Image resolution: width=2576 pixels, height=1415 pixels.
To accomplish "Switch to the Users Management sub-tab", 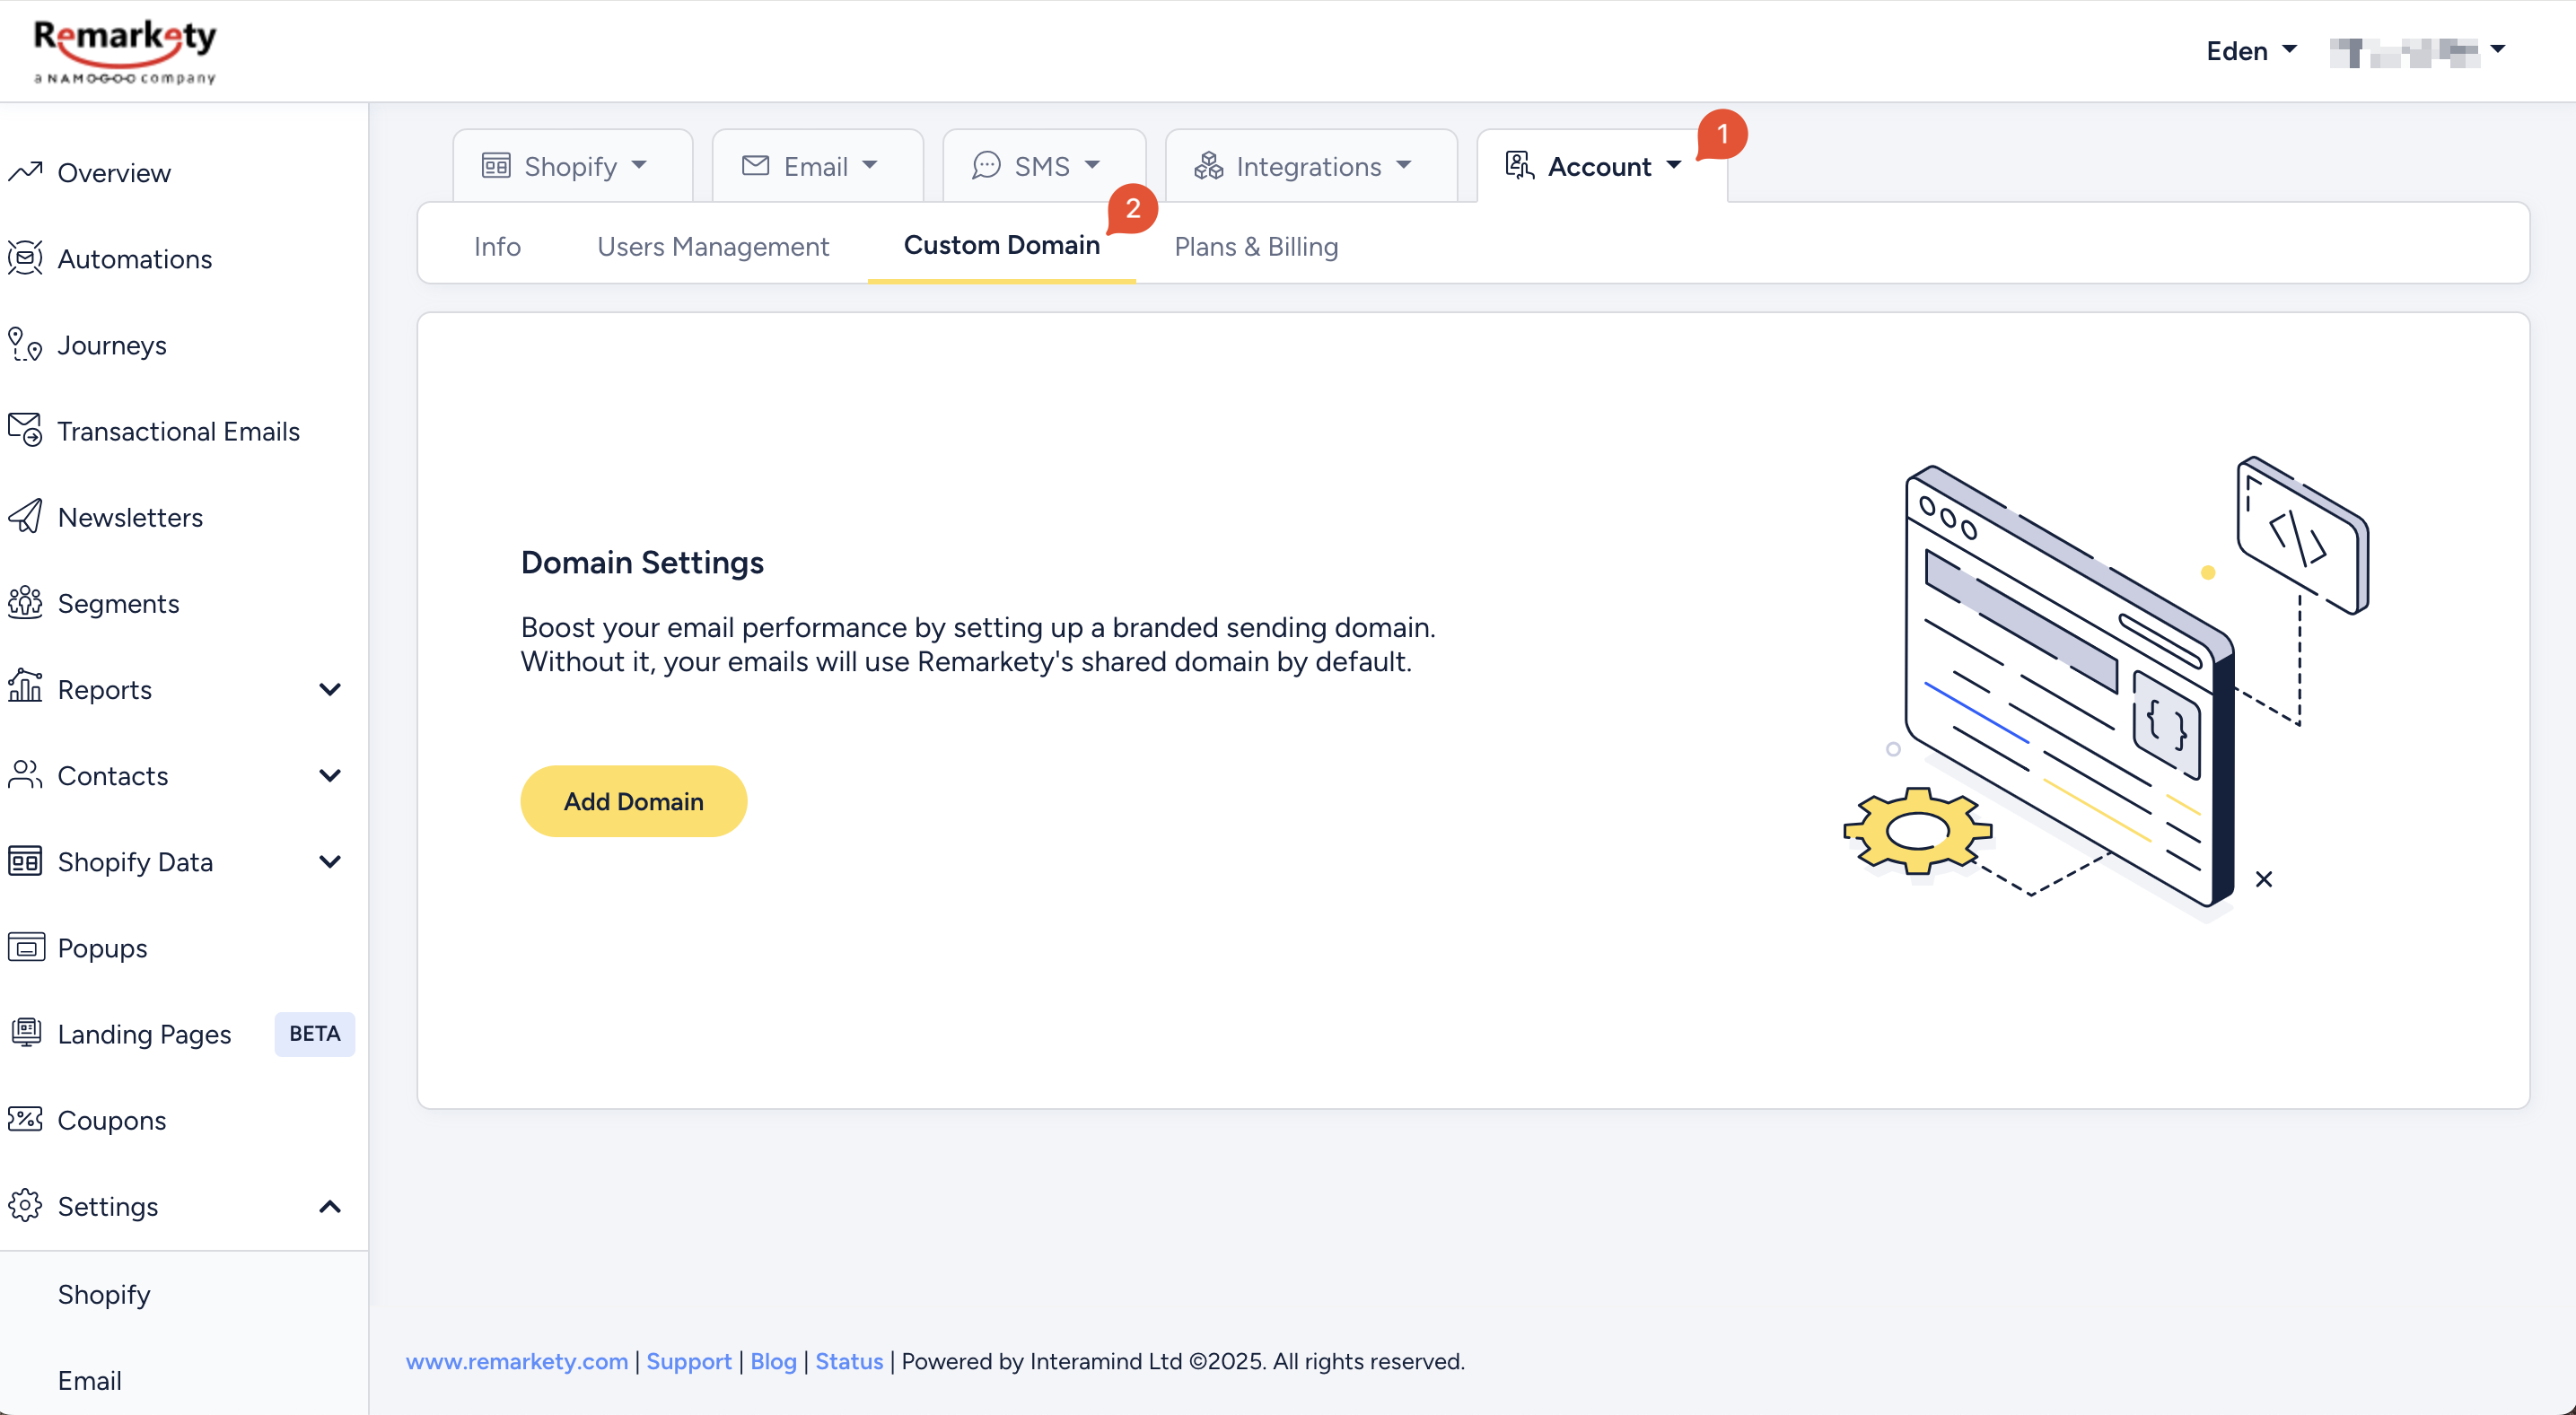I will (713, 246).
